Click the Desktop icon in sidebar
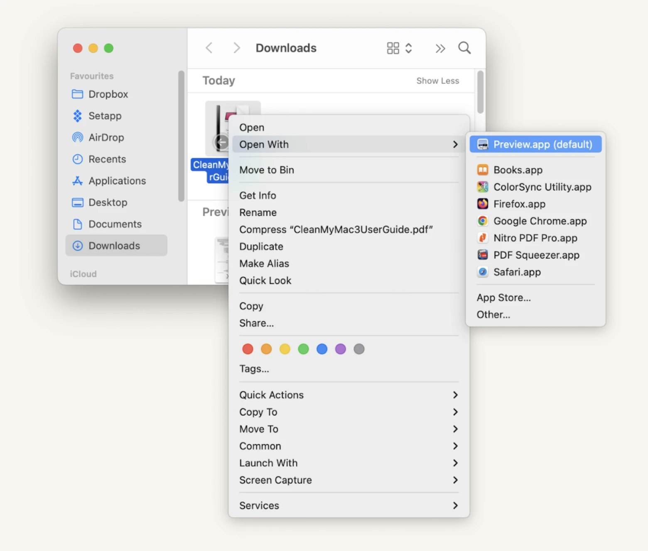The width and height of the screenshot is (648, 551). click(77, 202)
